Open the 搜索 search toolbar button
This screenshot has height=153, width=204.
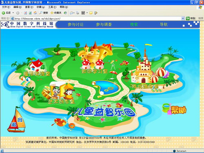pos(44,13)
